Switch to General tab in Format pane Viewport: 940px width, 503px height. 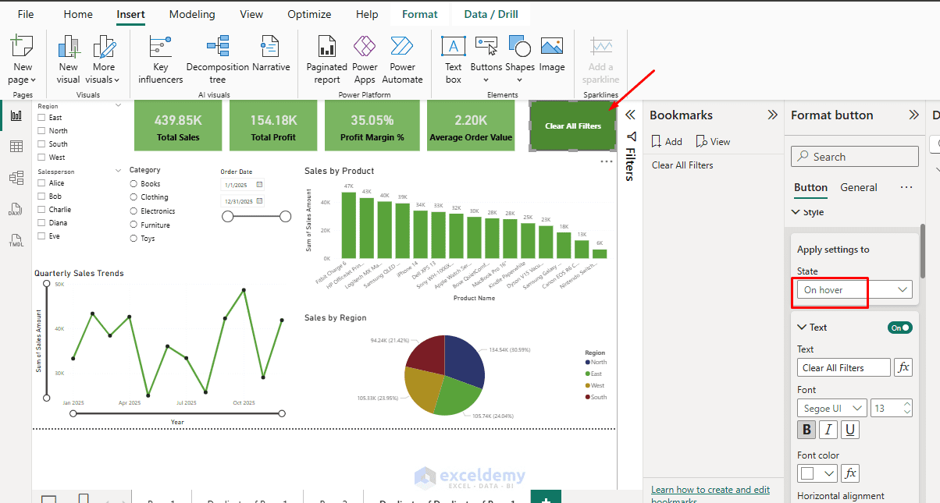point(859,187)
